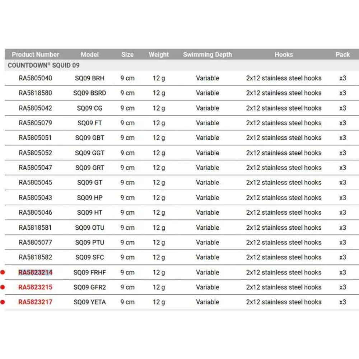This screenshot has width=359, height=359.
Task: Click the red dot beside RA5823215
Action: coord(3,287)
